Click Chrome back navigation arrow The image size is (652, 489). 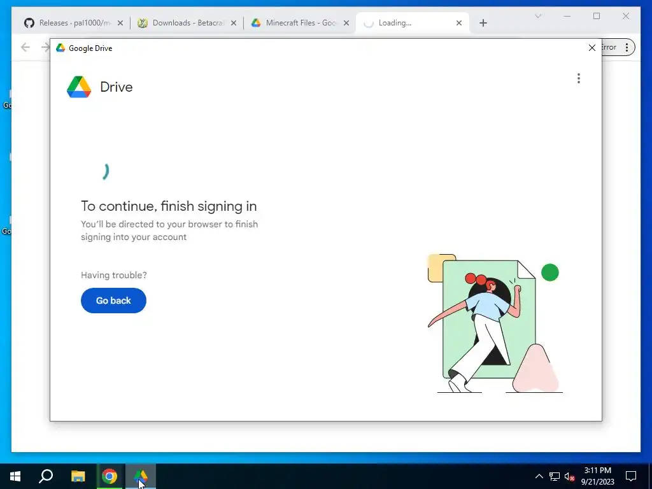[x=25, y=47]
